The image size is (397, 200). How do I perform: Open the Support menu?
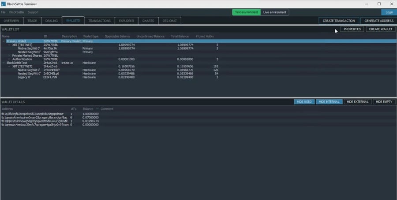click(33, 12)
